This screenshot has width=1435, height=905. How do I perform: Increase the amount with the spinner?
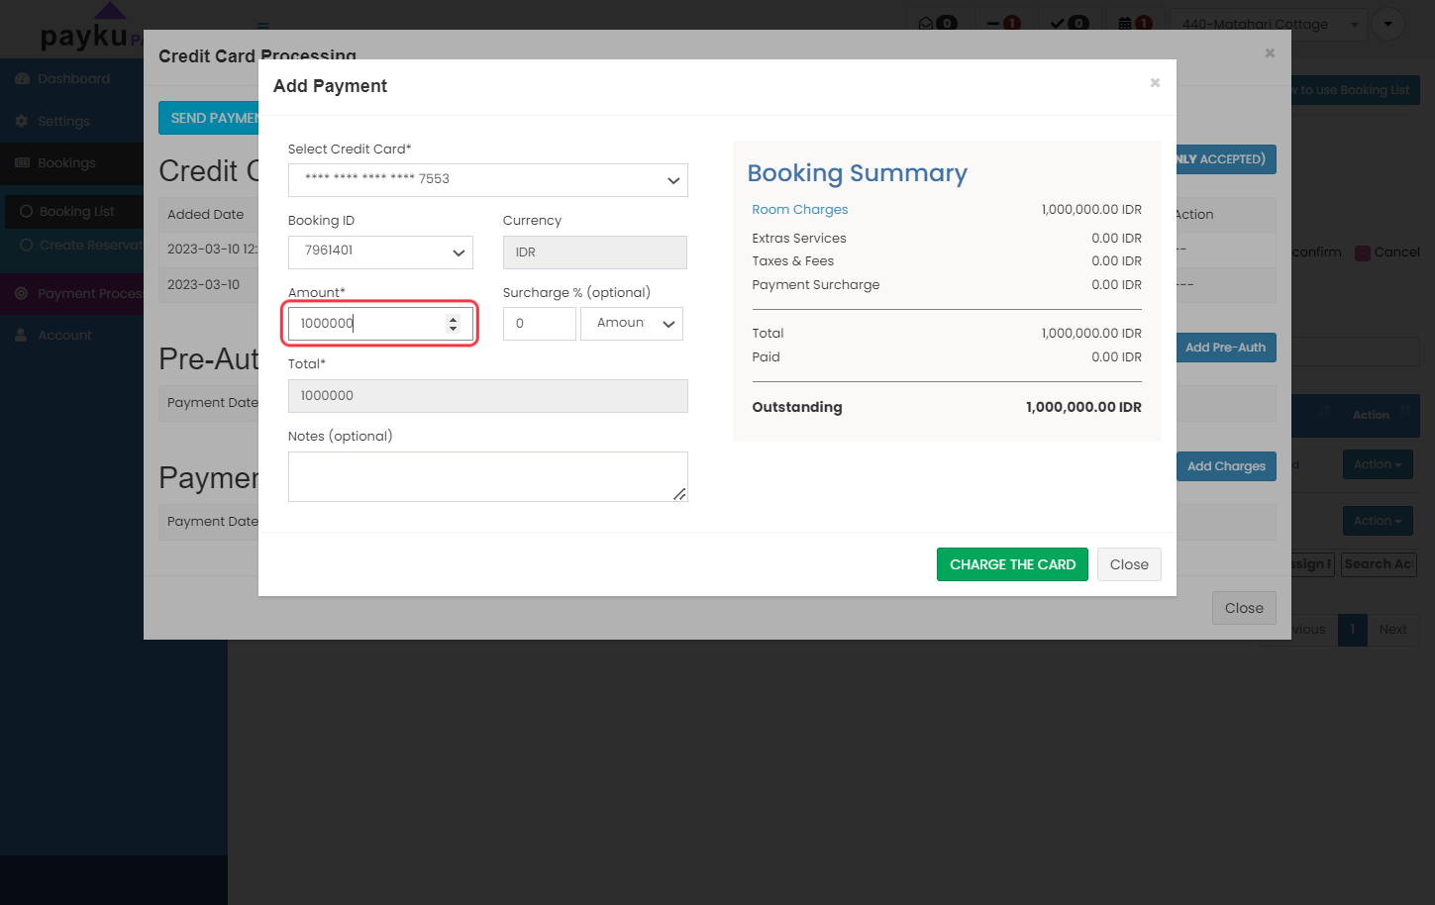tap(453, 319)
